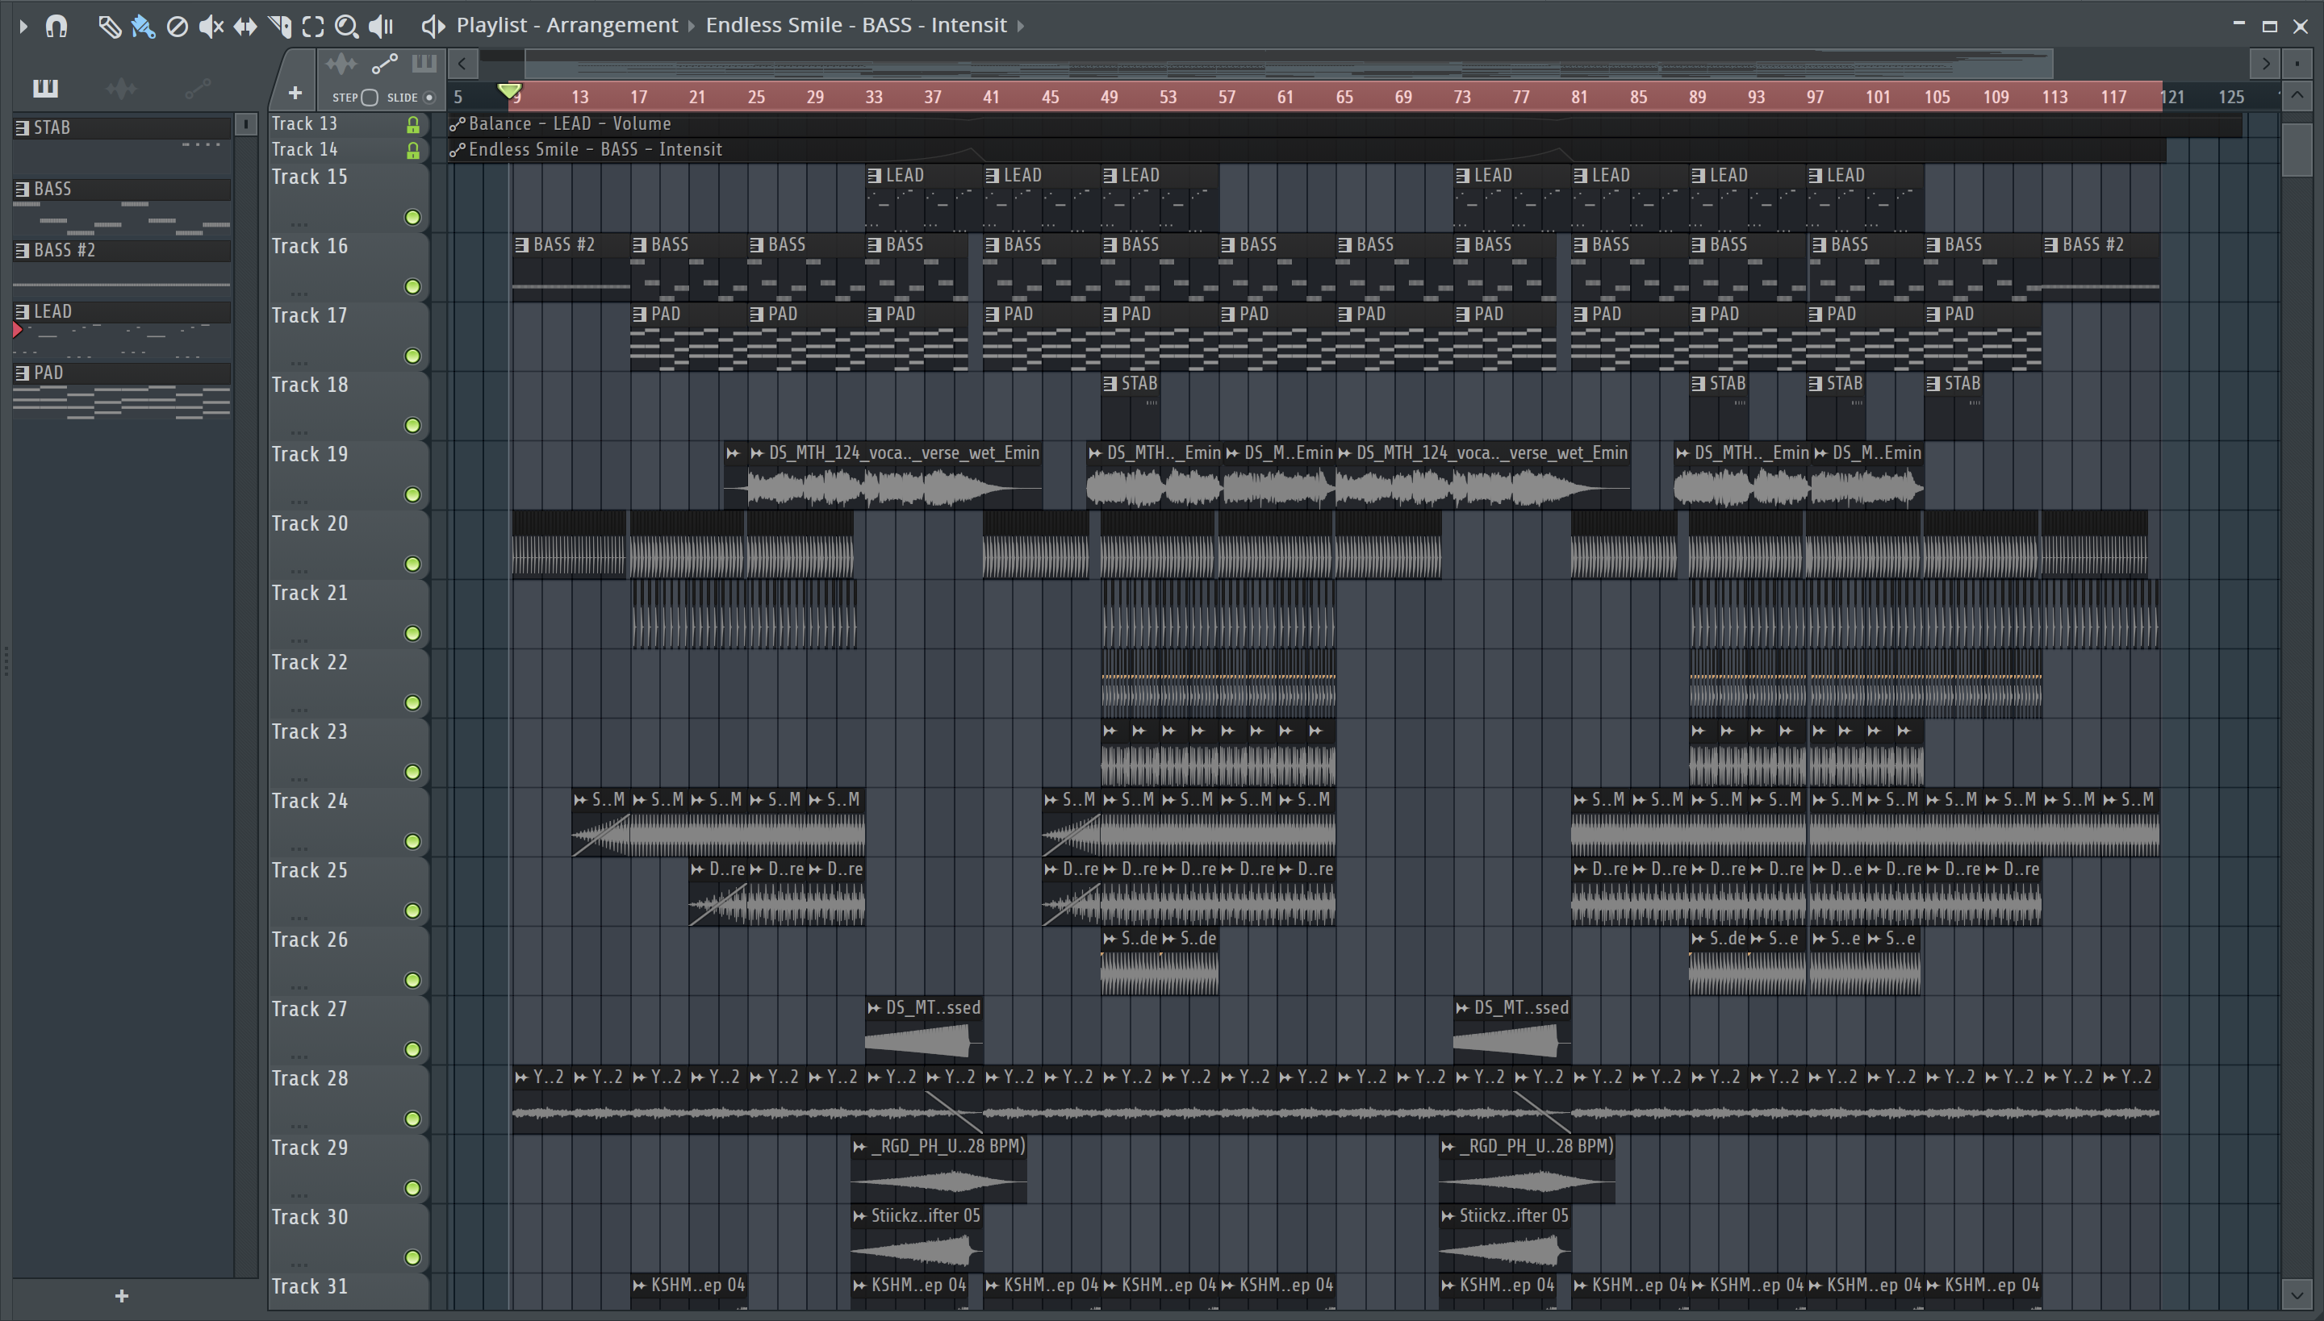The image size is (2324, 1321).
Task: Open the Playlist options menu arrow
Action: [x=23, y=27]
